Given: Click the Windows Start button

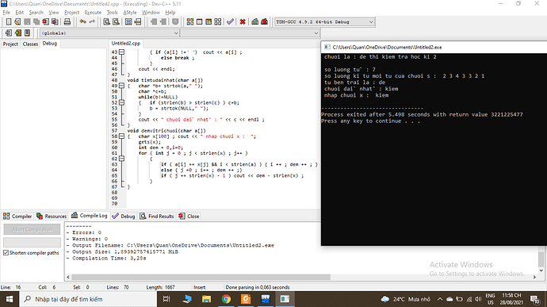Looking at the screenshot, I should tap(10, 299).
